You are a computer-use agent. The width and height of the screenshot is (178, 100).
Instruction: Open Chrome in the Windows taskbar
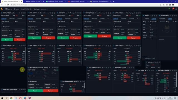11,98
